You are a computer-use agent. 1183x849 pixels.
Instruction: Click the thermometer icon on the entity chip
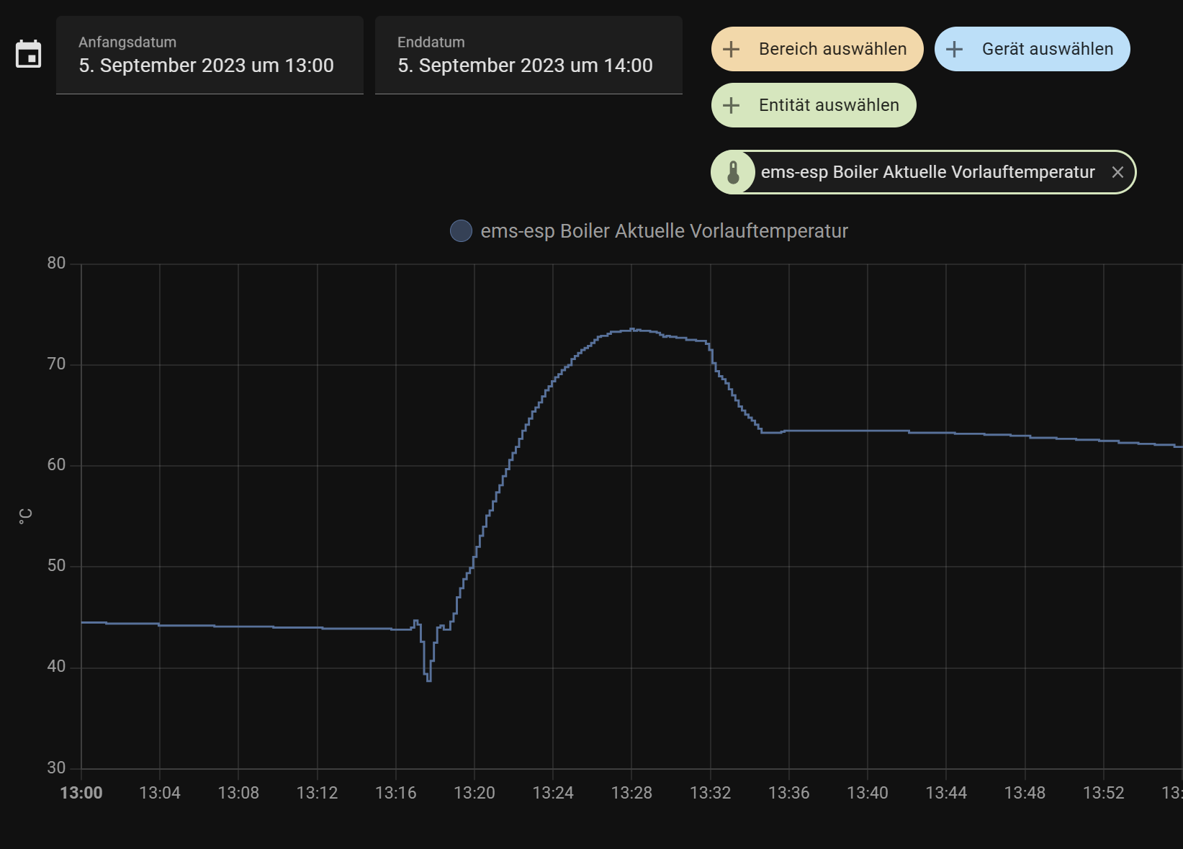(x=733, y=172)
